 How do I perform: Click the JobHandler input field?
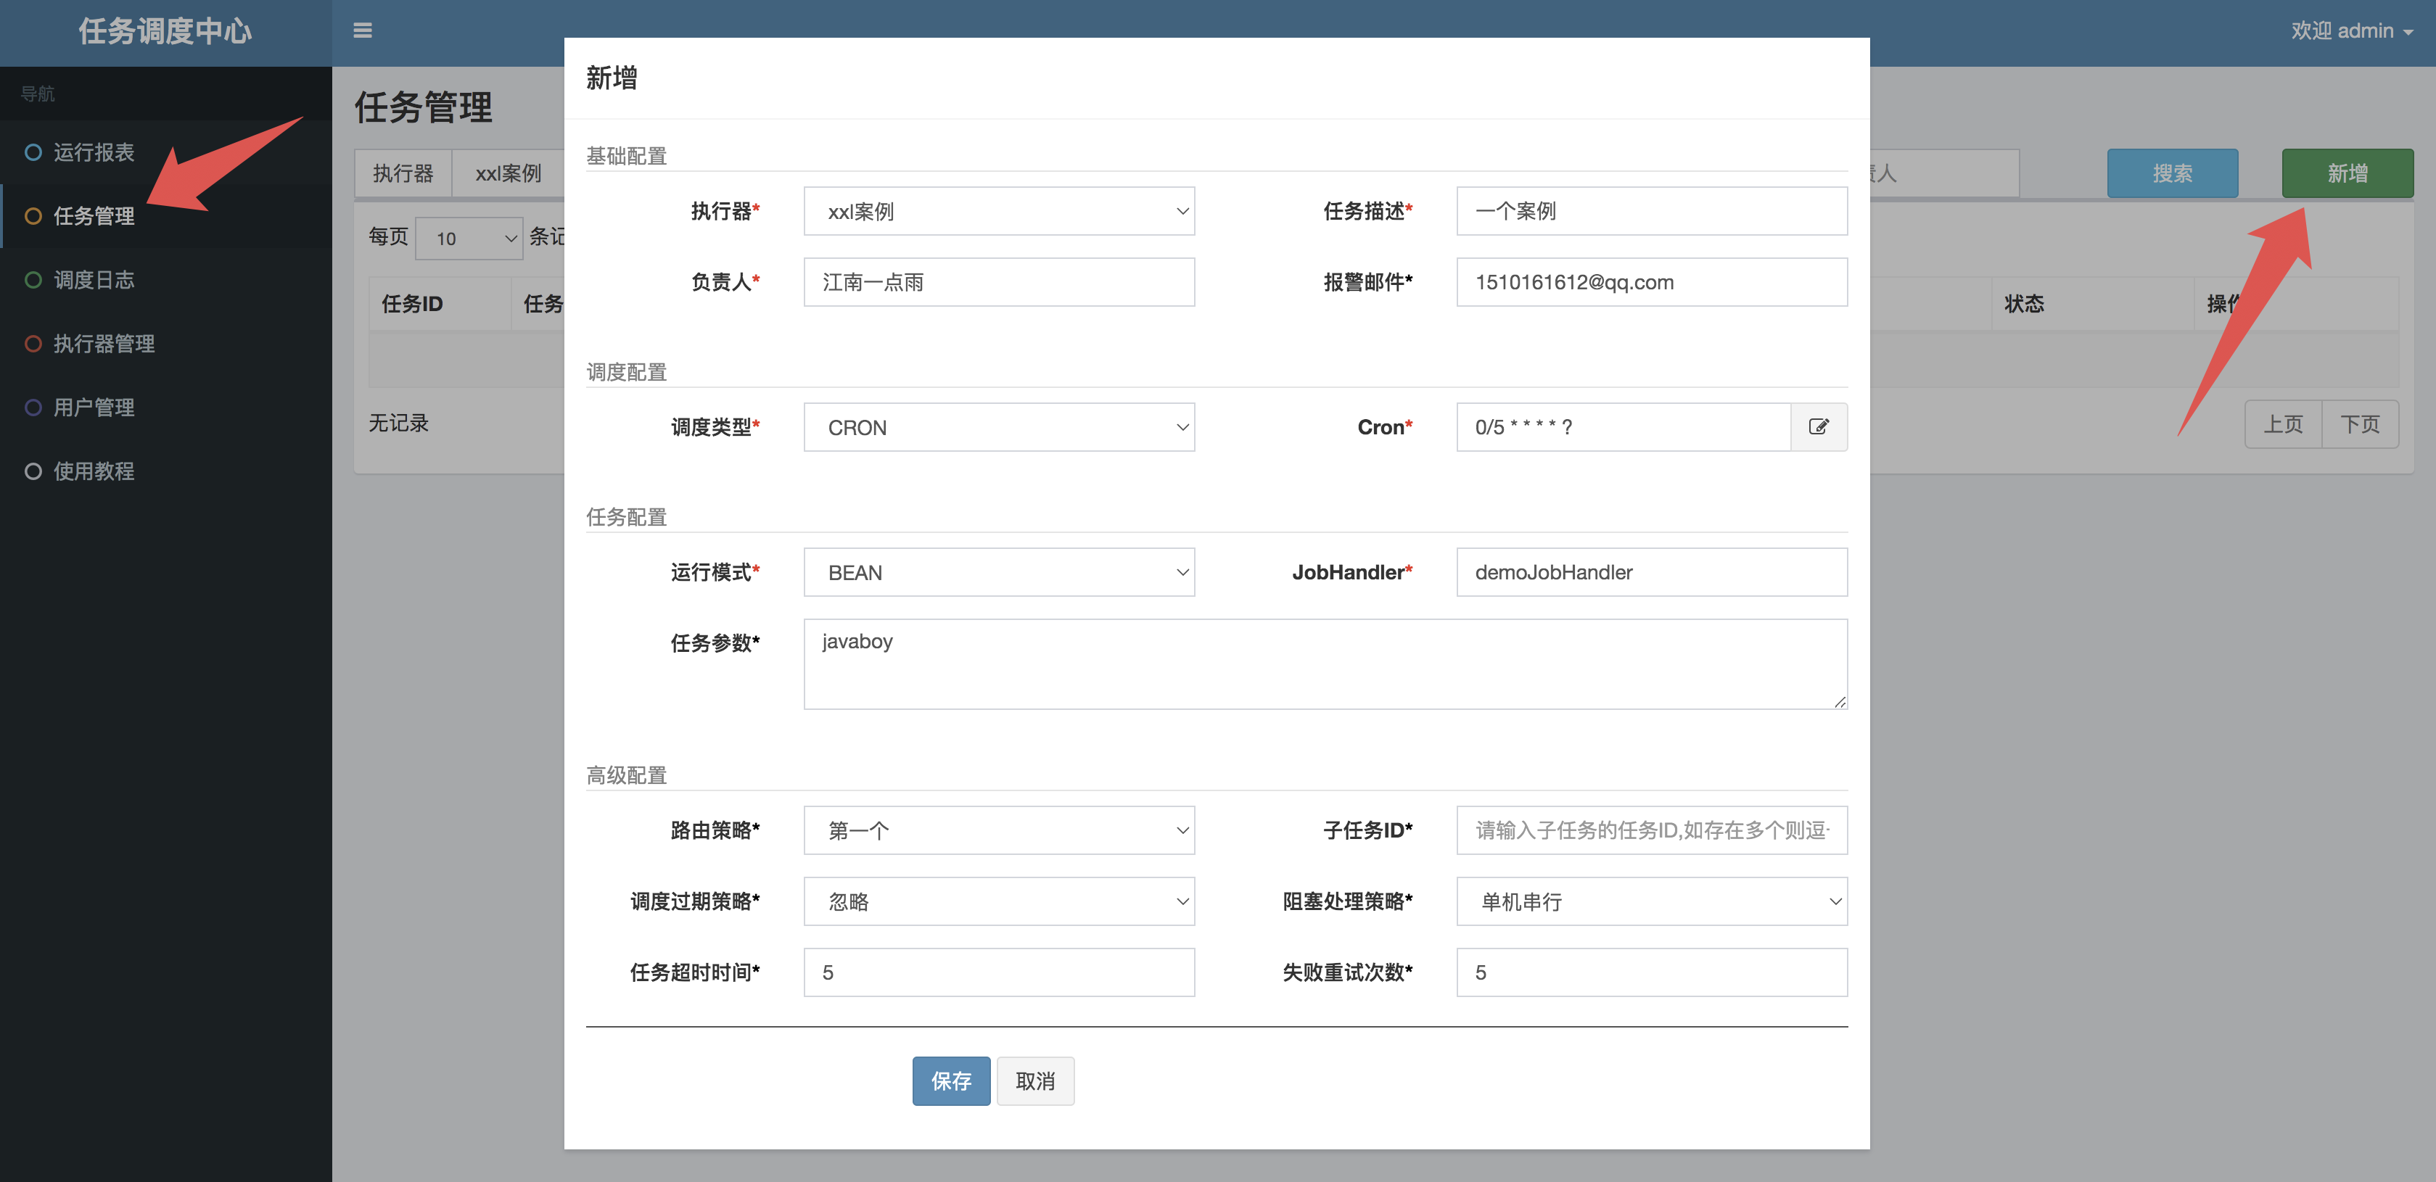pyautogui.click(x=1651, y=572)
